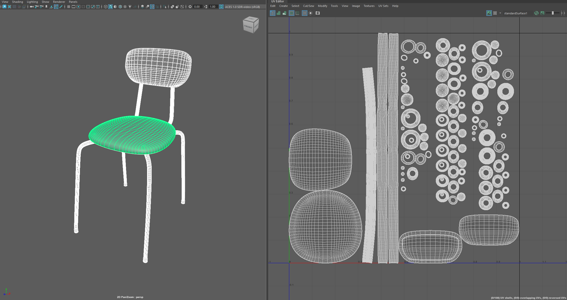Open UV Editor Create menu

click(283, 6)
